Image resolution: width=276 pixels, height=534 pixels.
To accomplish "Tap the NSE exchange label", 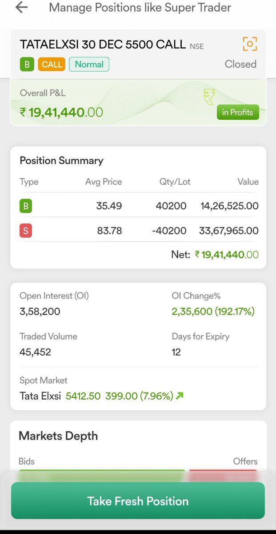I will tap(197, 46).
